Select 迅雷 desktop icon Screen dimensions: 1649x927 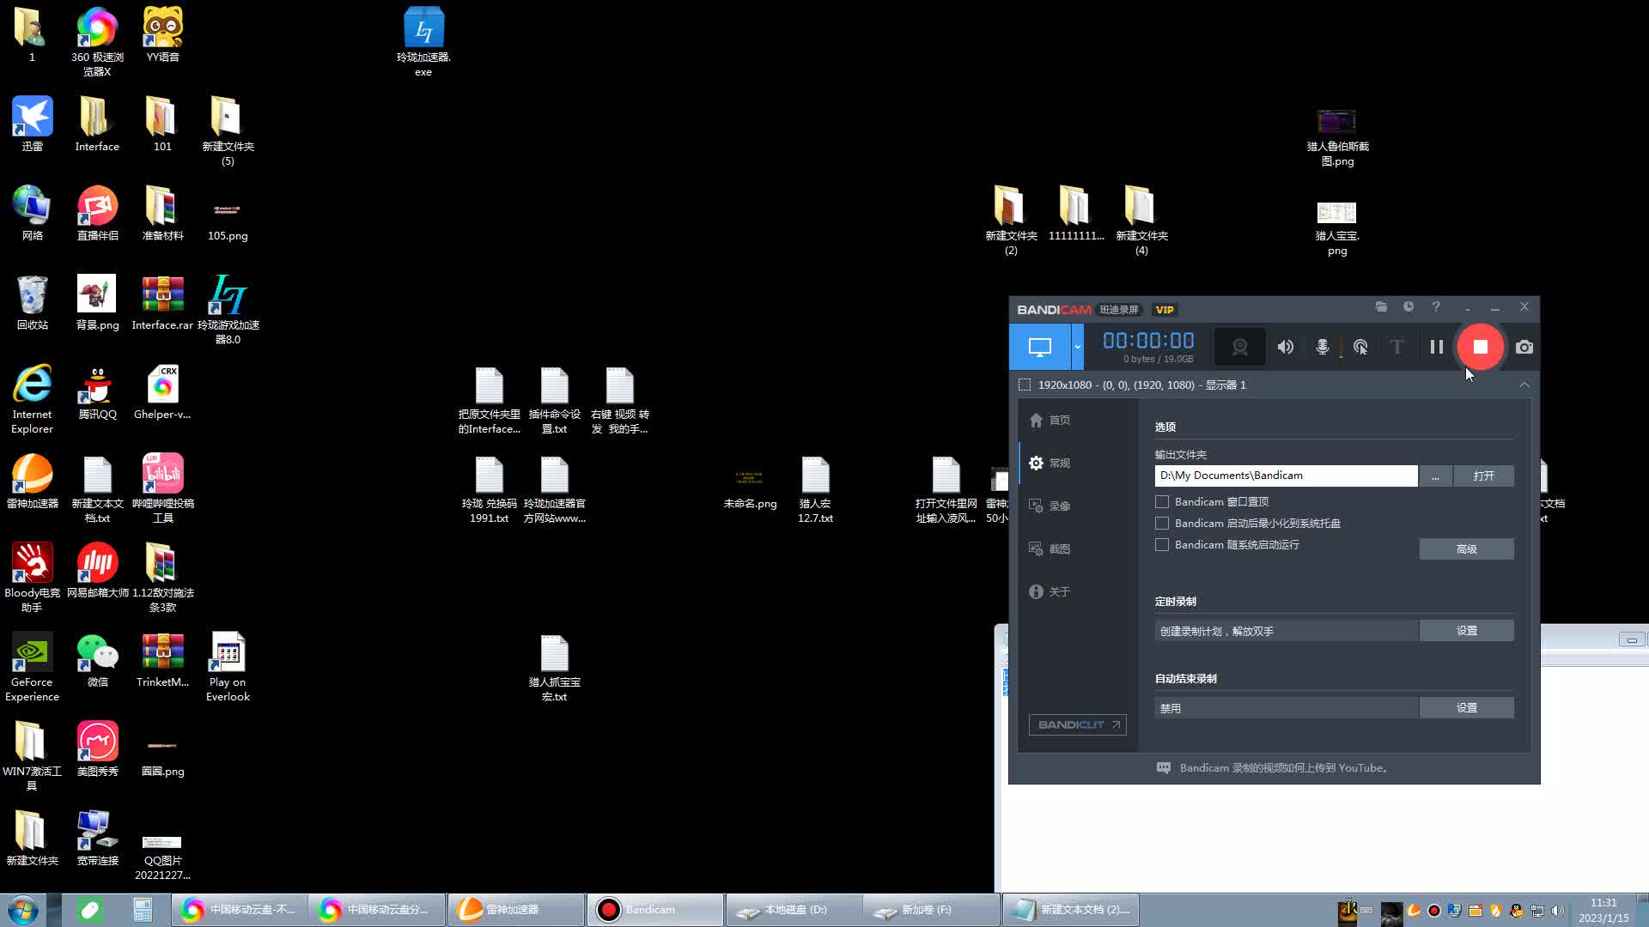tap(32, 124)
